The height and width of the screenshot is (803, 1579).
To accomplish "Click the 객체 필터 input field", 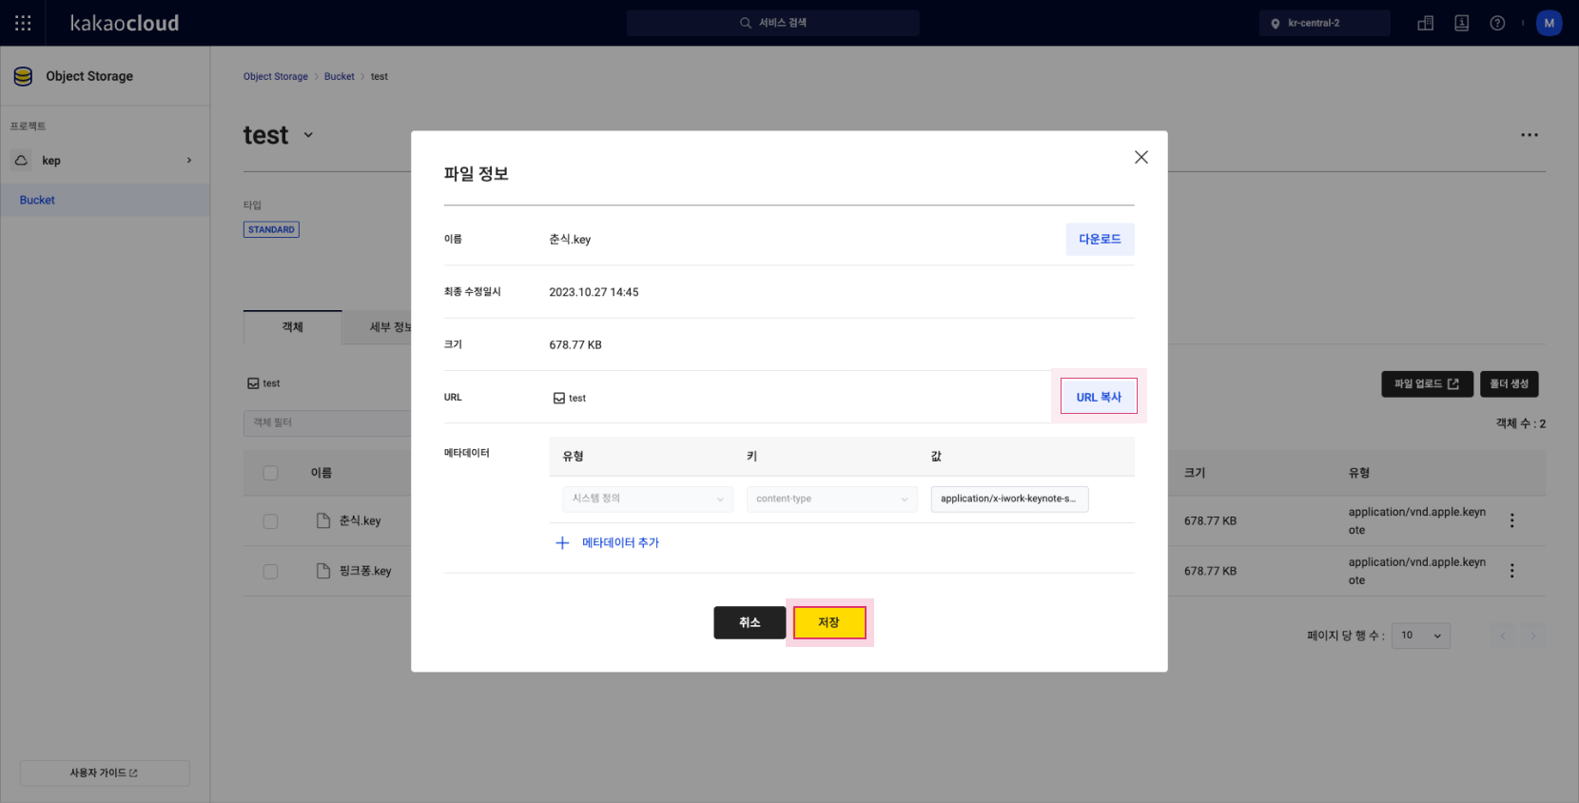I will (x=327, y=422).
